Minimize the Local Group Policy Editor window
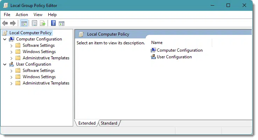The image size is (258, 140). 212,6
